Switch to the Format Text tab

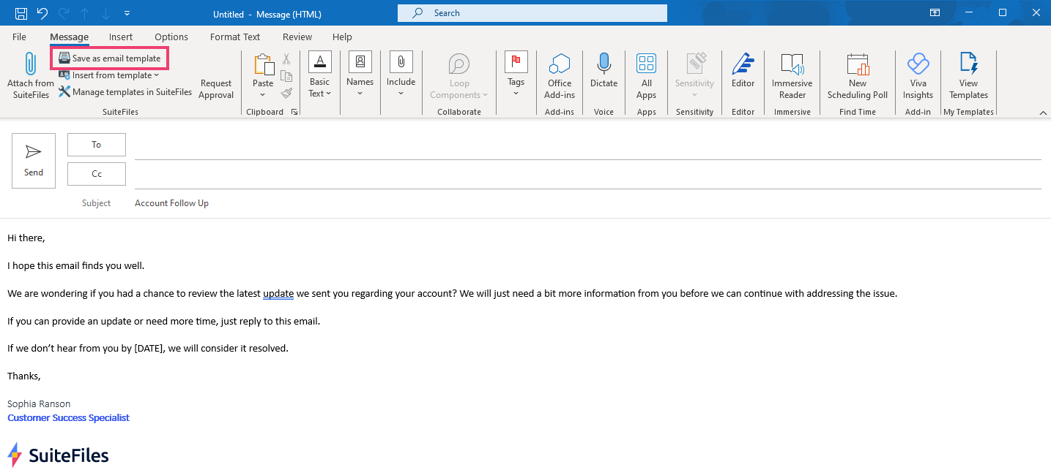click(234, 37)
